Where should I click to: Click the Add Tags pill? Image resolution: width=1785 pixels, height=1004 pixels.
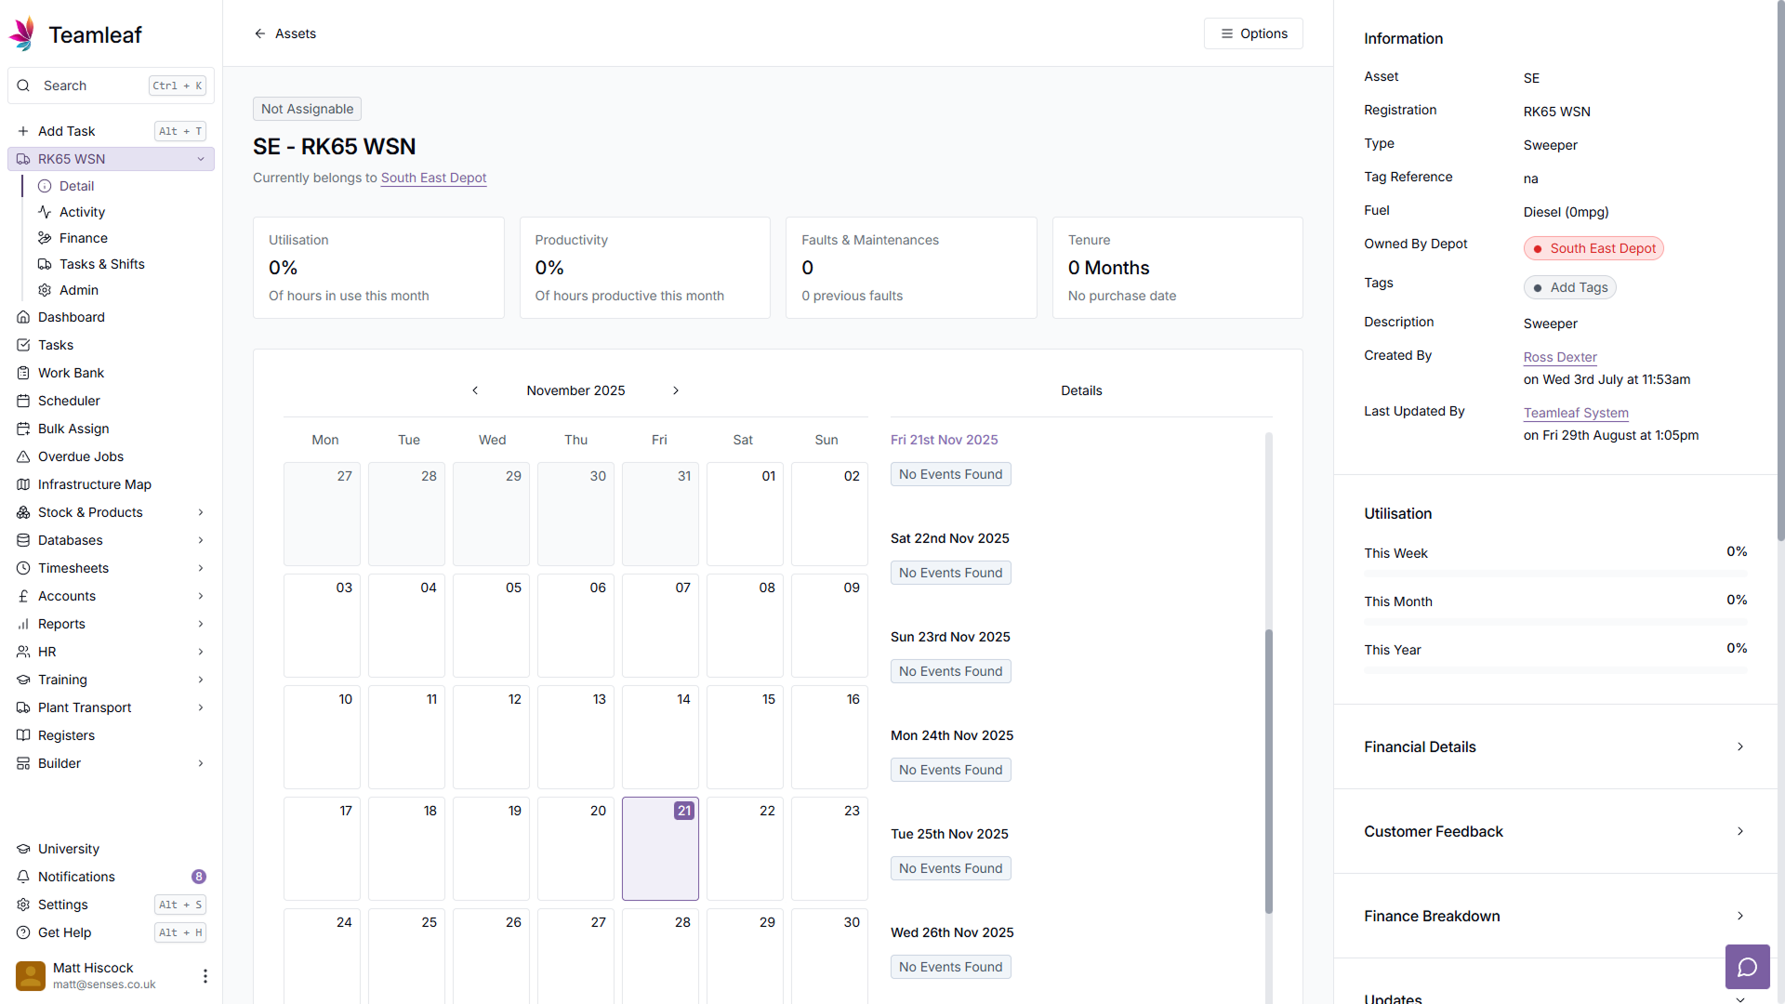pyautogui.click(x=1569, y=287)
